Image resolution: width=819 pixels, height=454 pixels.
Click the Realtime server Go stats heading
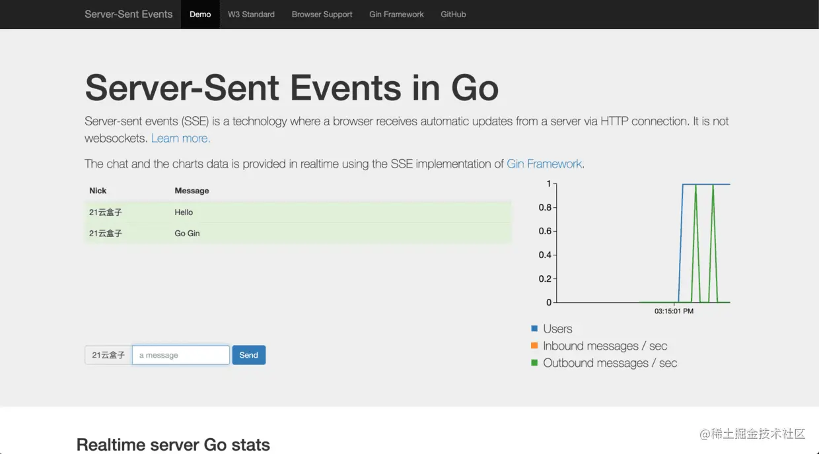point(173,445)
